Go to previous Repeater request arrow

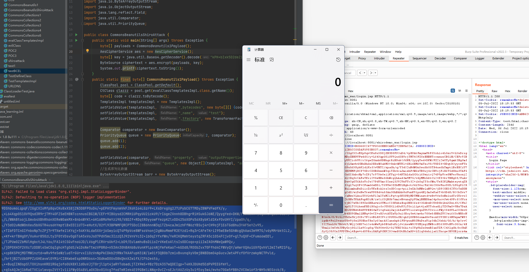tap(360, 73)
